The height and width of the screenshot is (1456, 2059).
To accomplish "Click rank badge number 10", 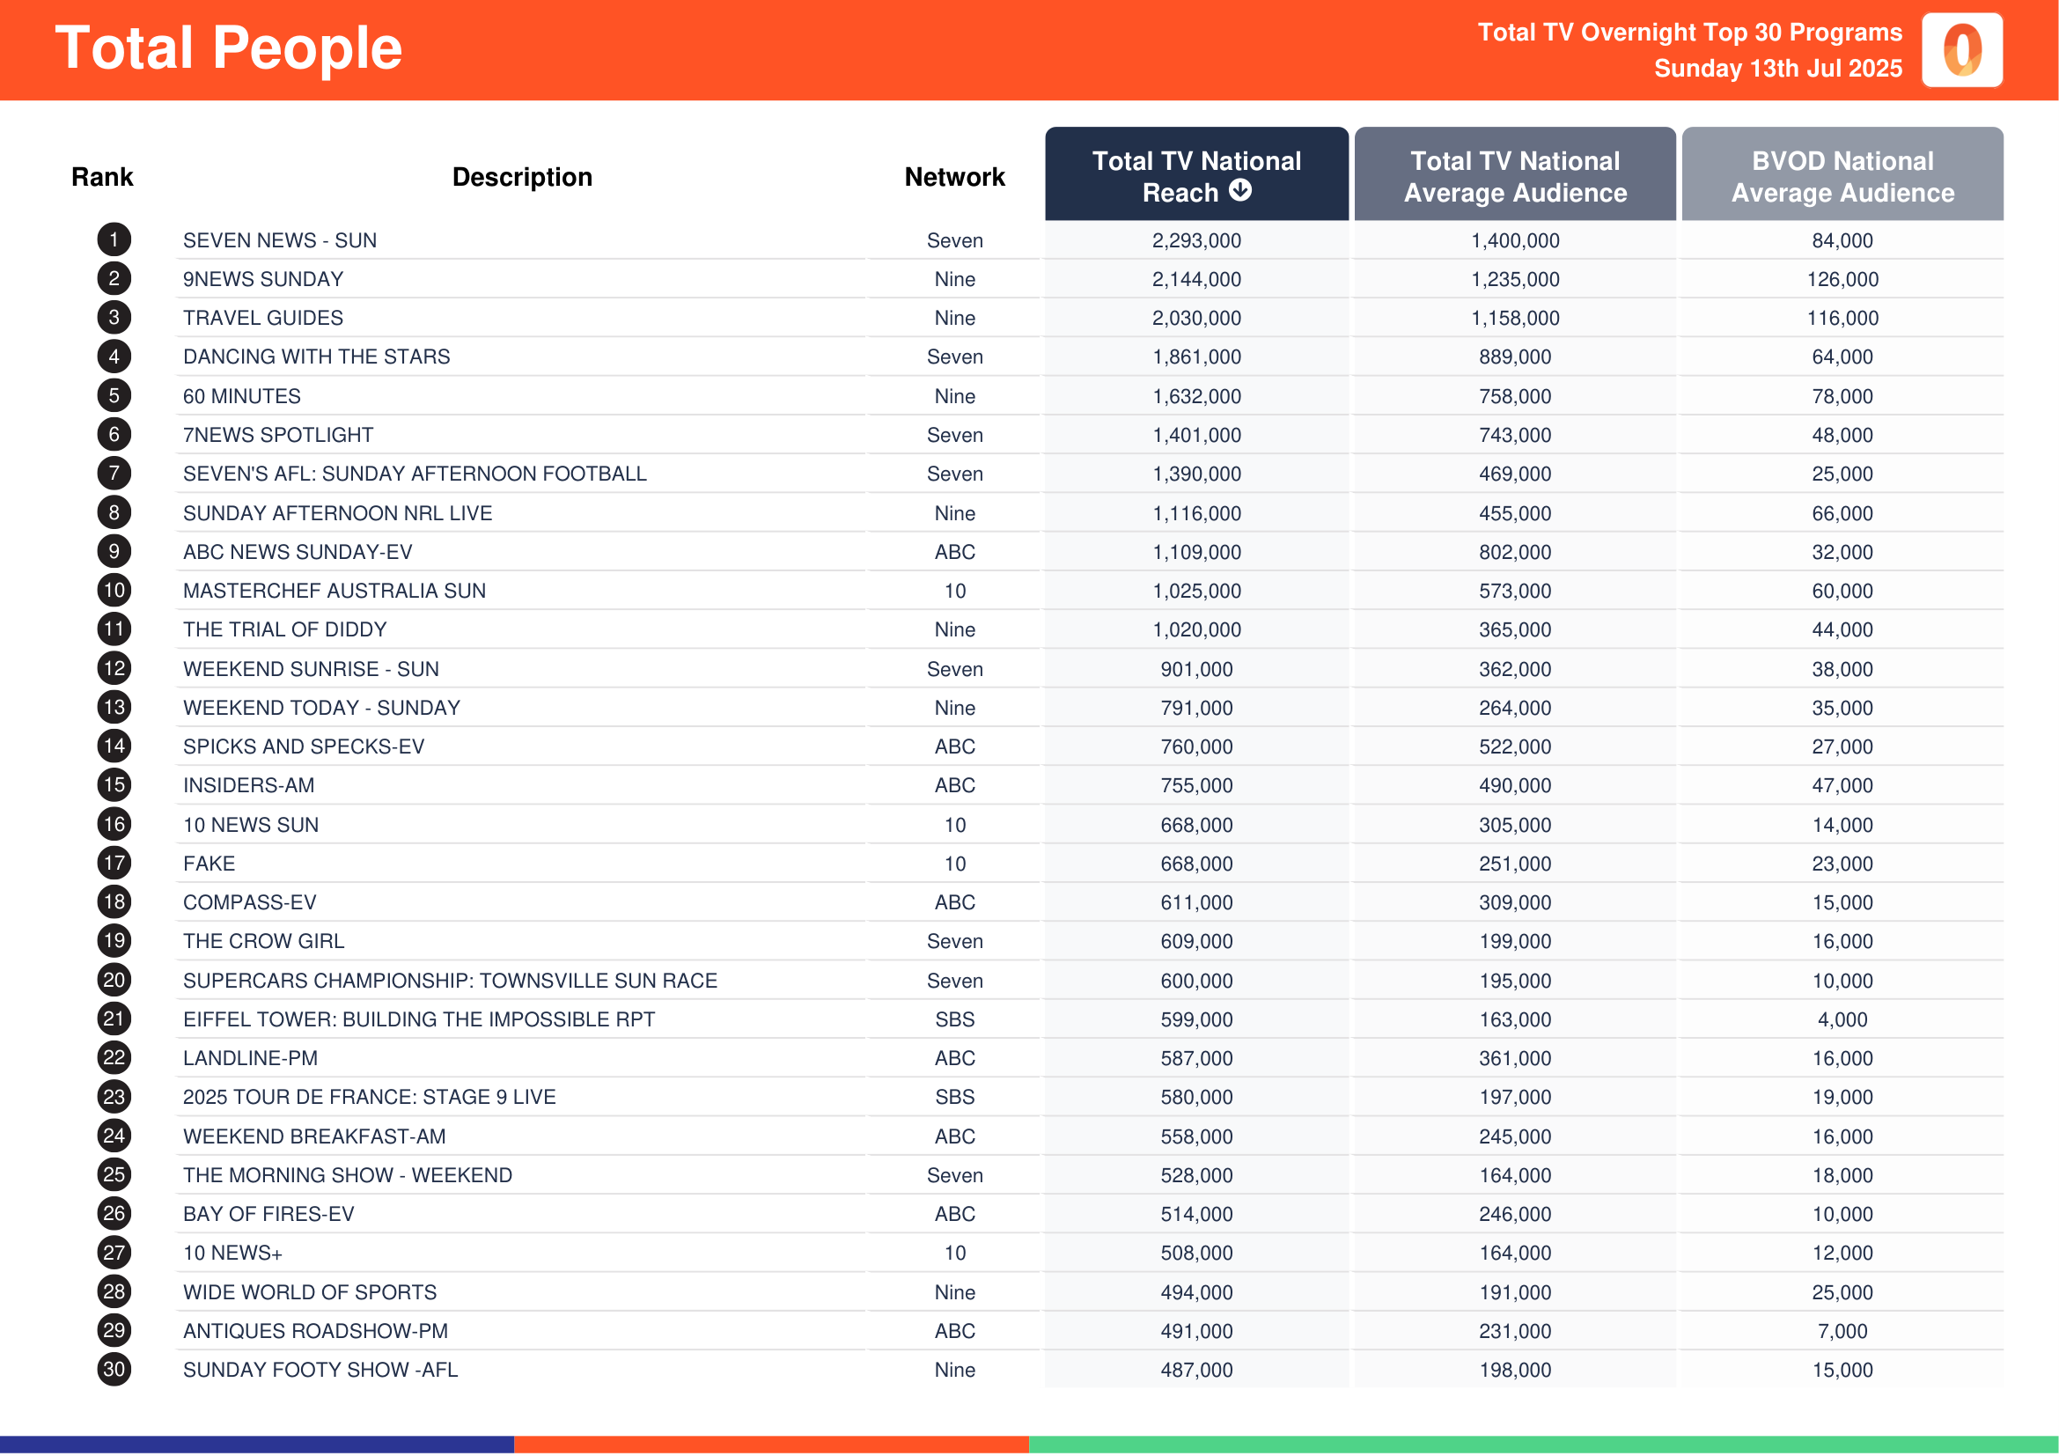I will pyautogui.click(x=114, y=591).
